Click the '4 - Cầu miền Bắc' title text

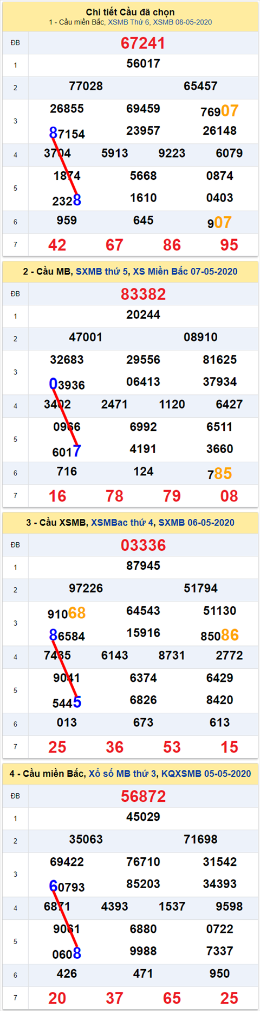point(47,774)
